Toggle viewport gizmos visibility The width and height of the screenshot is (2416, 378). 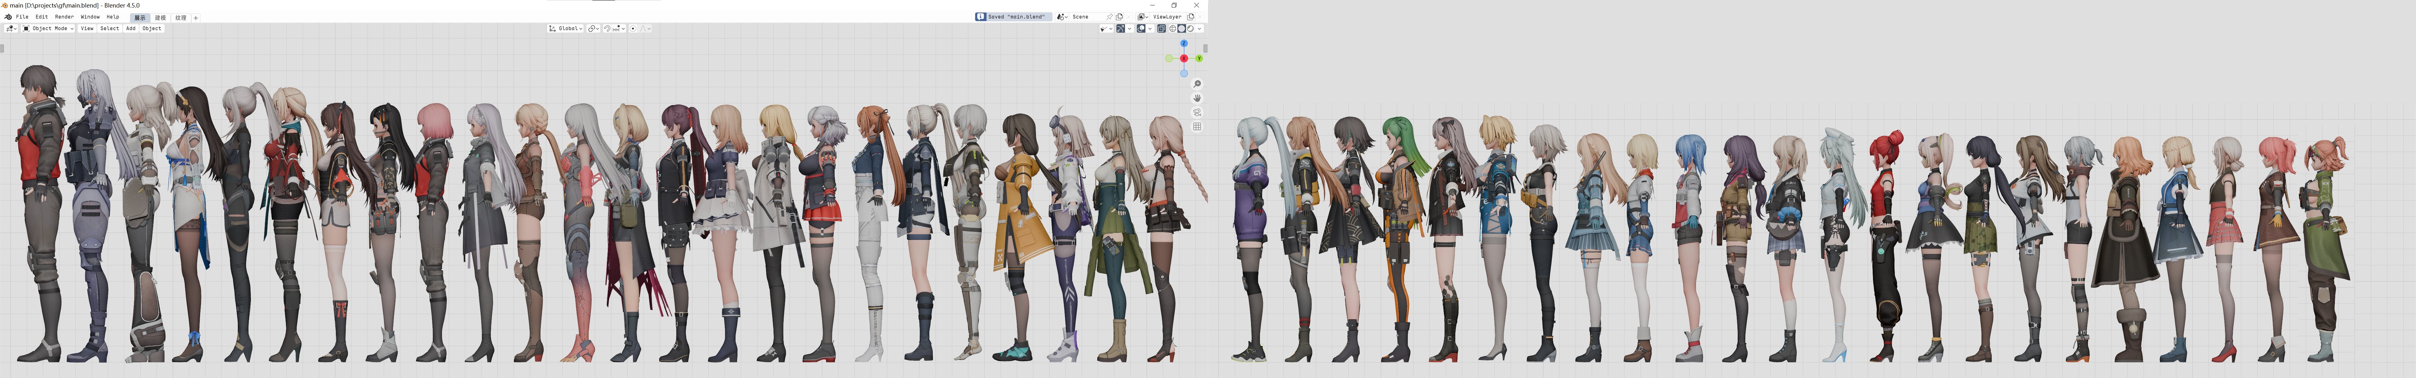(1121, 29)
